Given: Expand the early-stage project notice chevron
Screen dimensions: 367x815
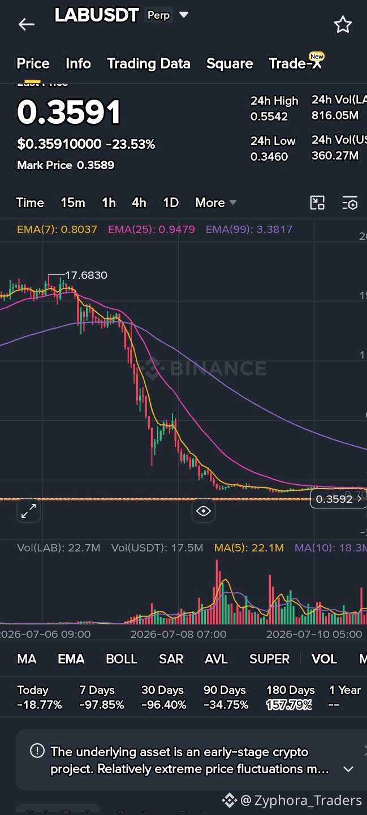Looking at the screenshot, I should (348, 769).
